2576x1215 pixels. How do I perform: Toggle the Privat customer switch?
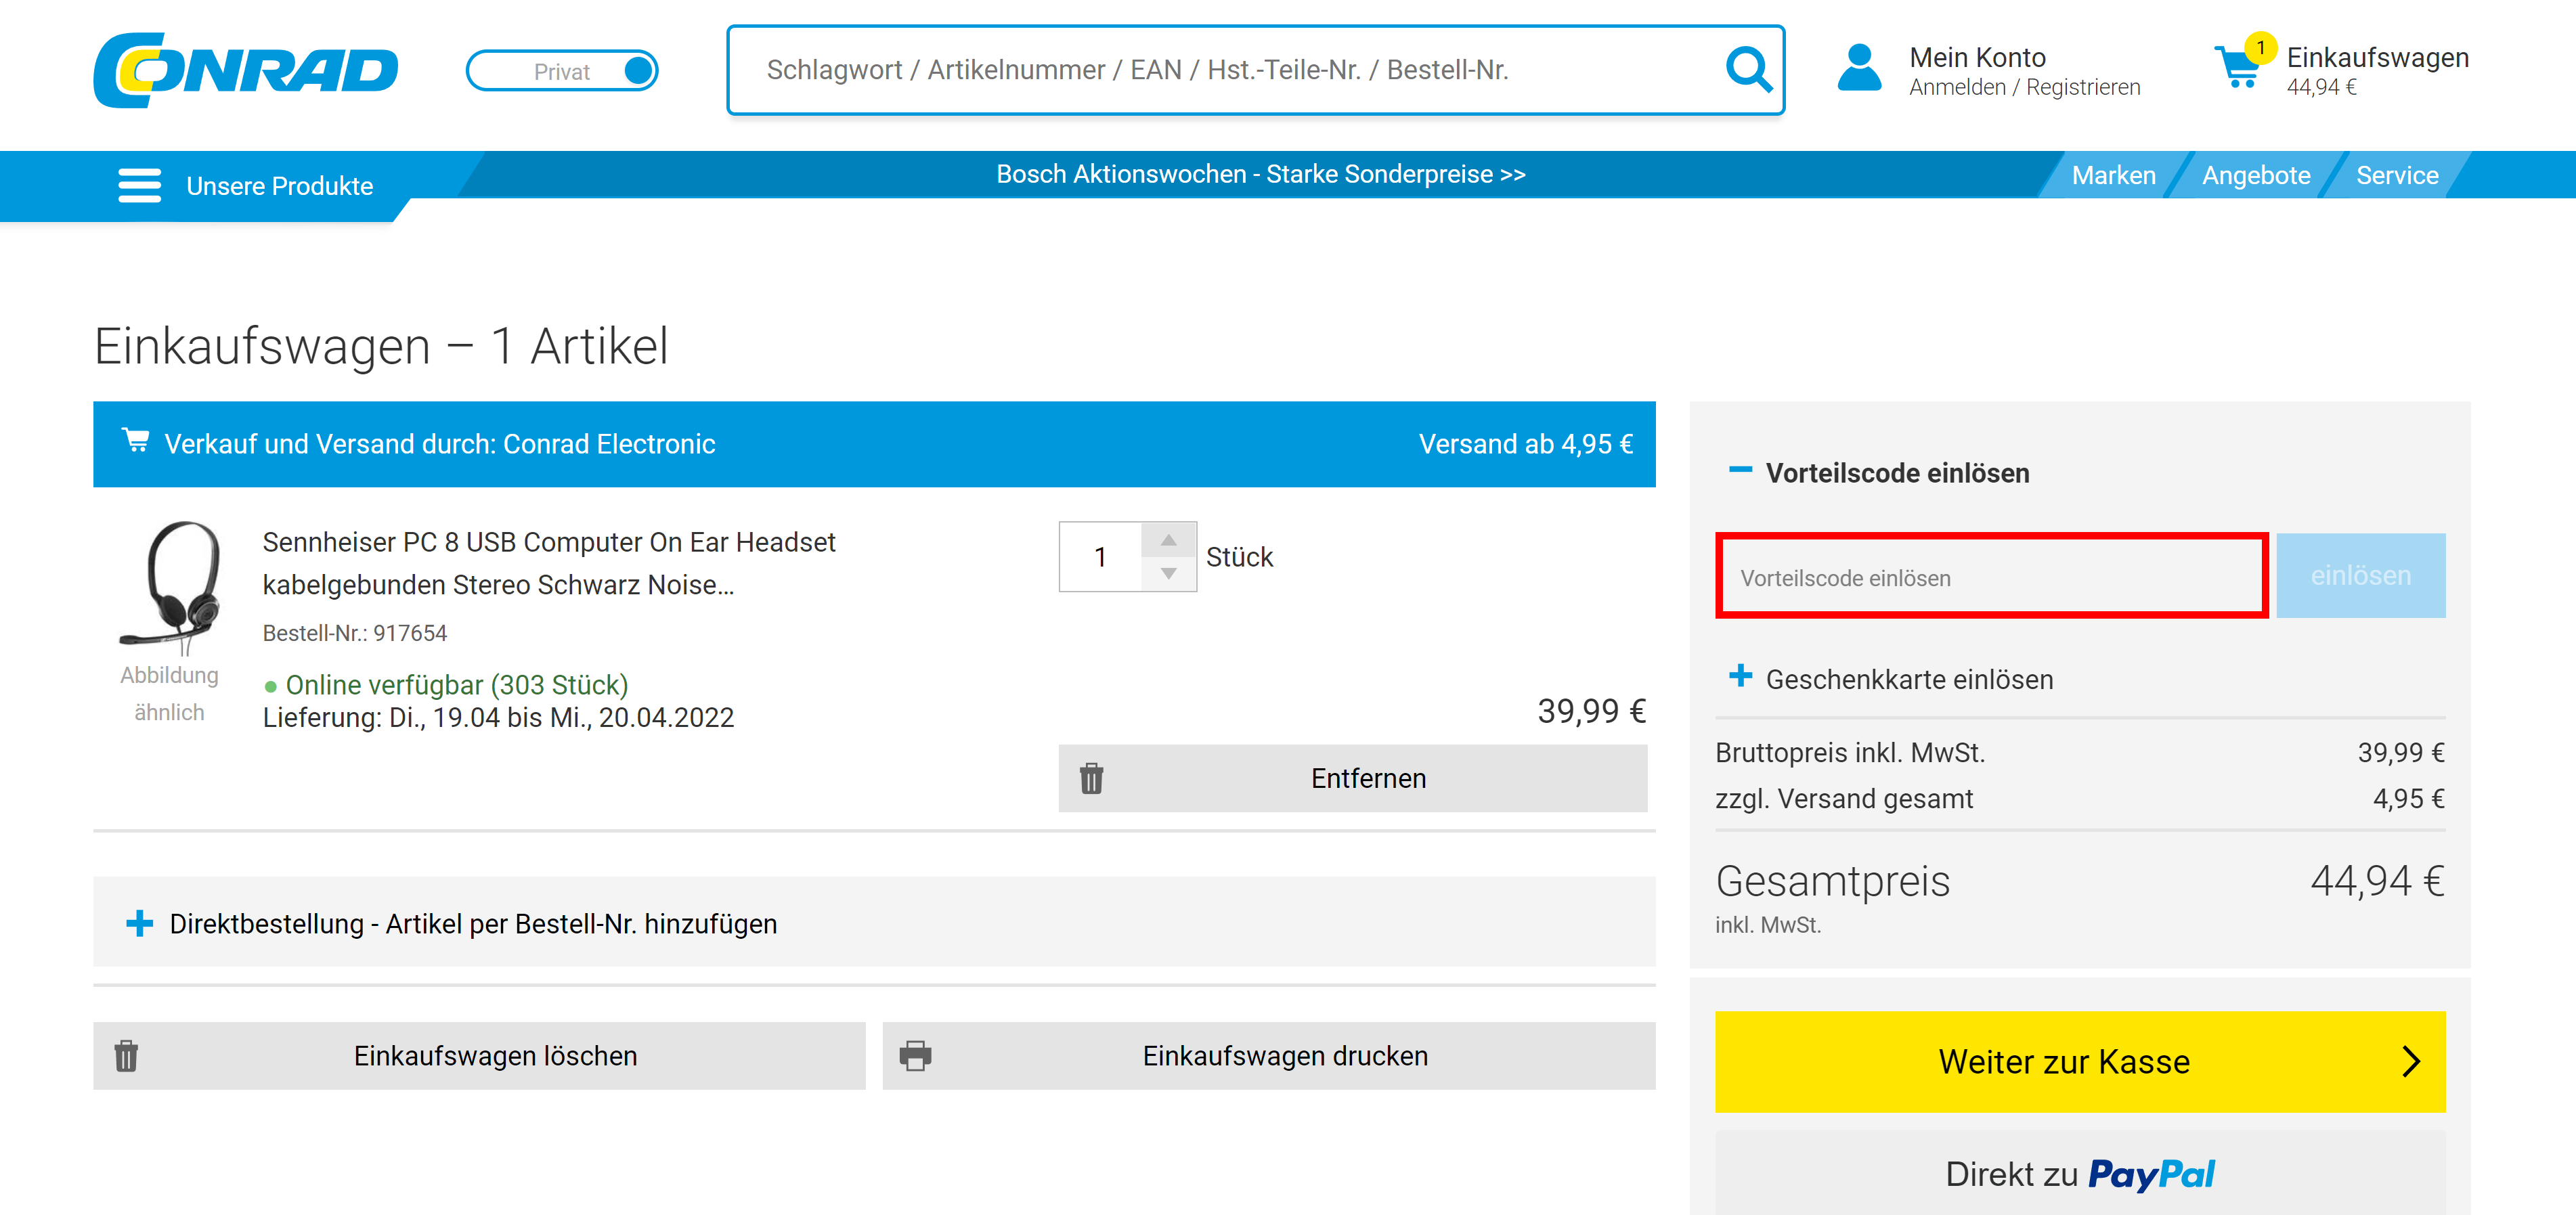(x=562, y=70)
